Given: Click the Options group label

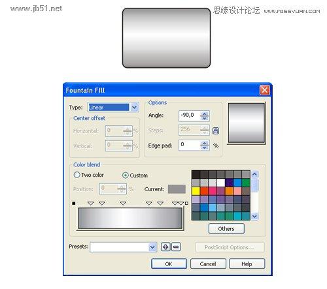Looking at the screenshot, I should click(x=158, y=102).
